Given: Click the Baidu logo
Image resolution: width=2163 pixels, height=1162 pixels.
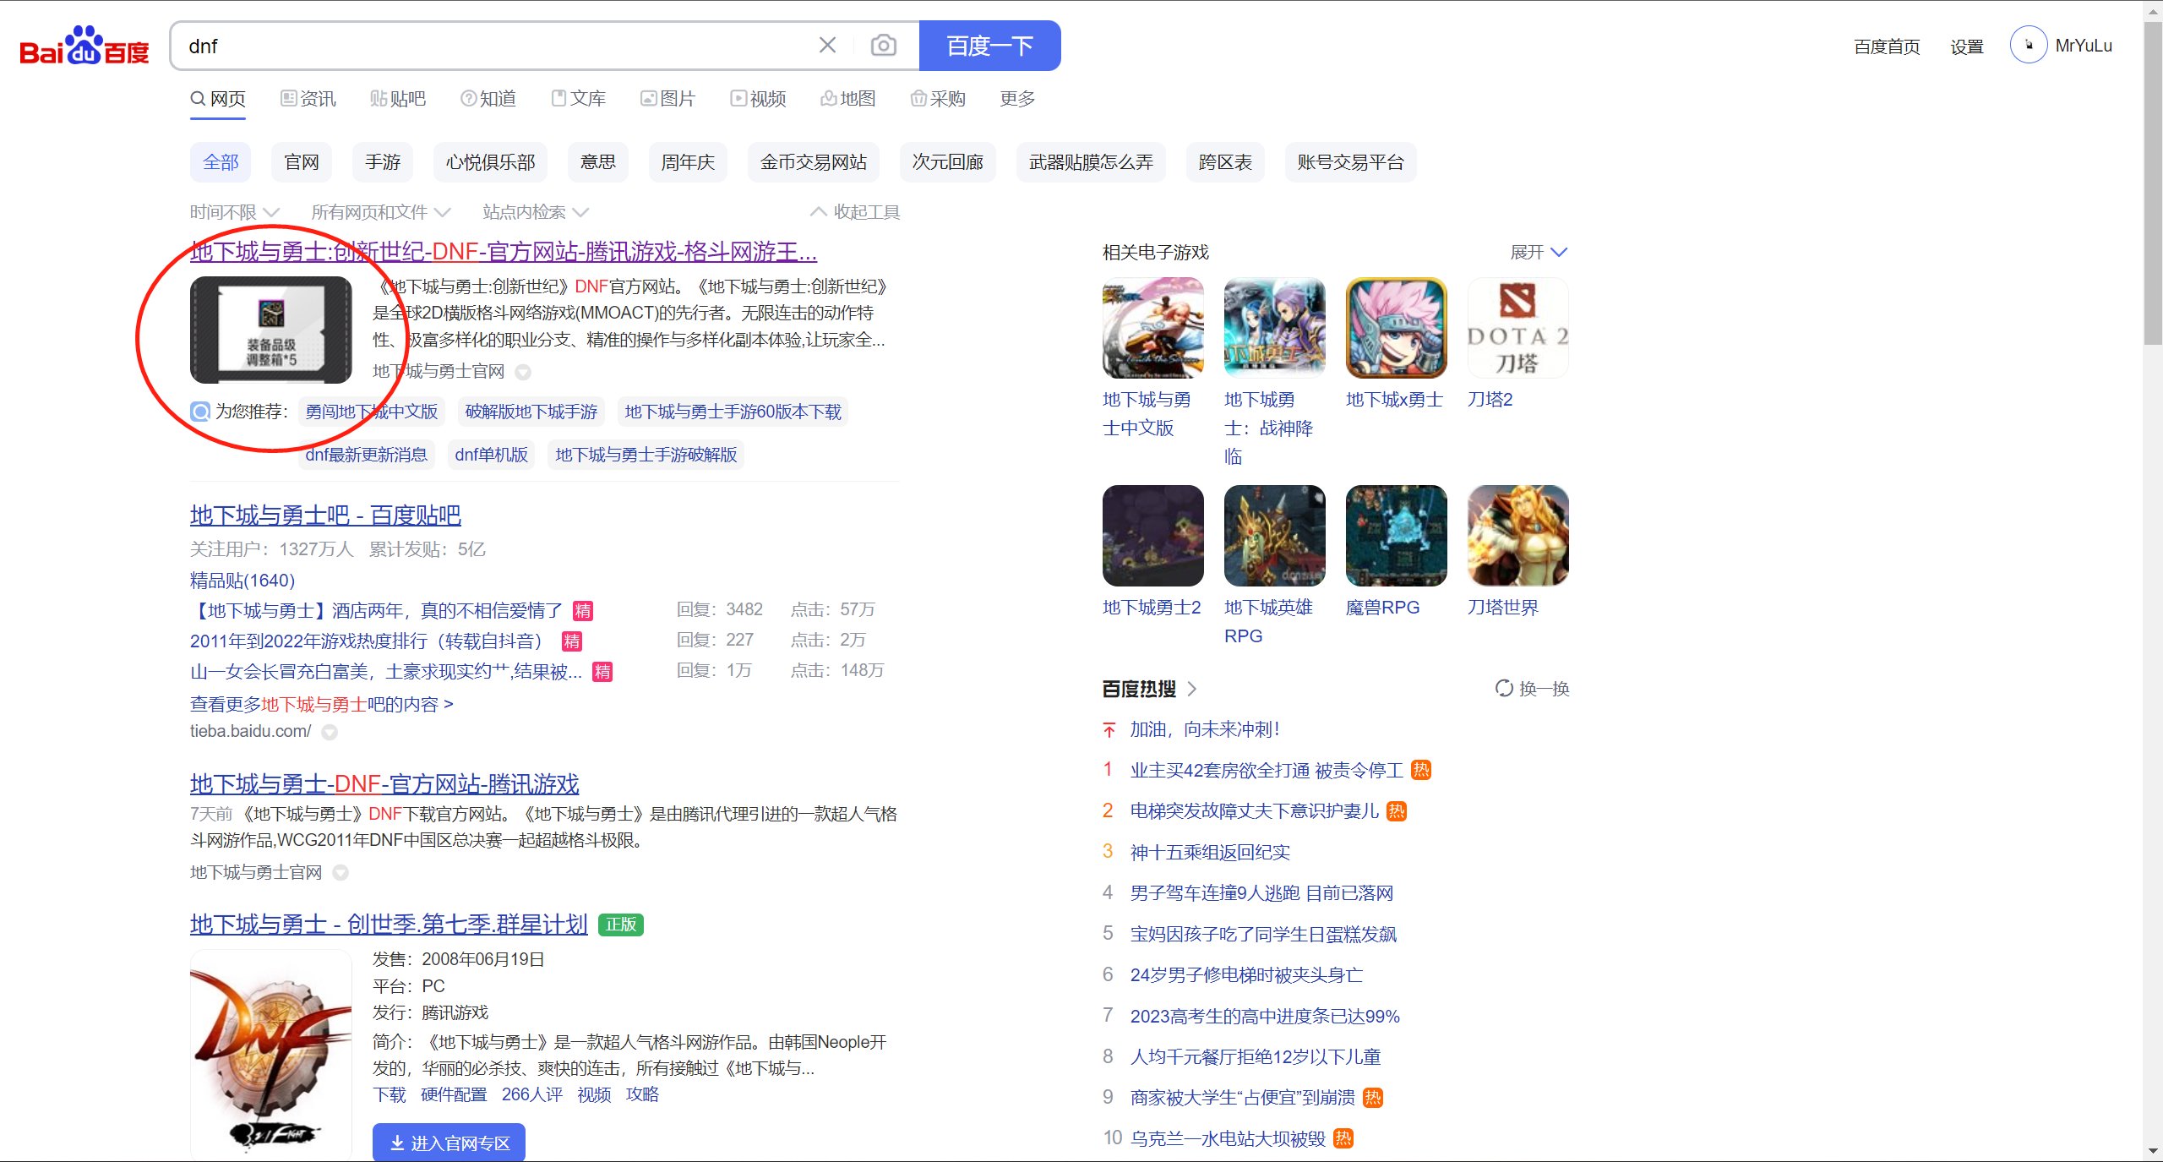Looking at the screenshot, I should [x=84, y=46].
